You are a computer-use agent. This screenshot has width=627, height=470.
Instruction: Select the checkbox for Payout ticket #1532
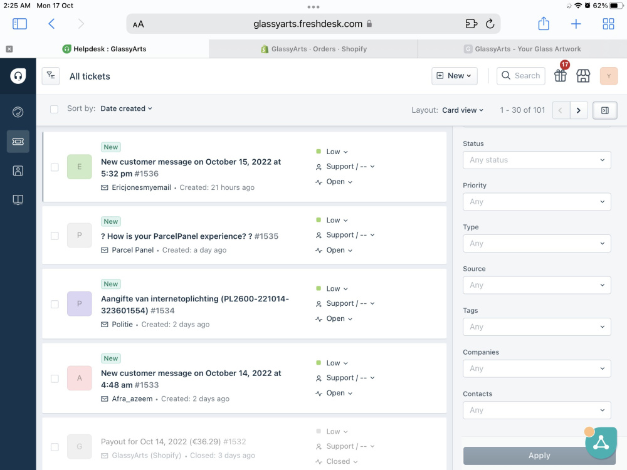click(x=55, y=447)
